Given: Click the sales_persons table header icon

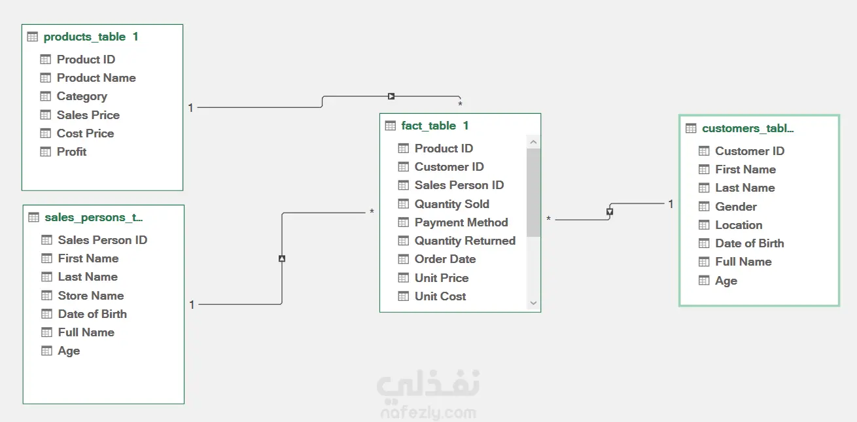Looking at the screenshot, I should click(34, 217).
